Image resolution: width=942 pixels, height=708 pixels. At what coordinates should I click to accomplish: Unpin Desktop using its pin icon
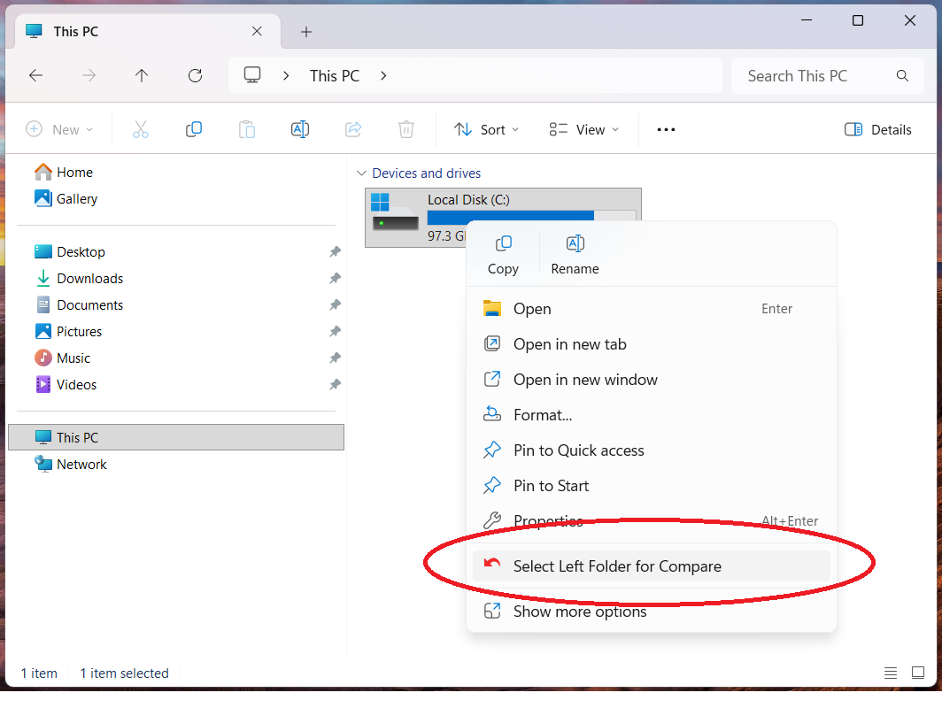(336, 251)
